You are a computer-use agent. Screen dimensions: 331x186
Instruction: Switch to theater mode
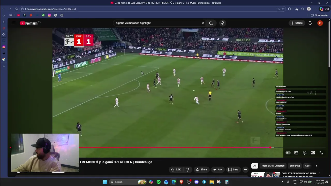(x=313, y=153)
